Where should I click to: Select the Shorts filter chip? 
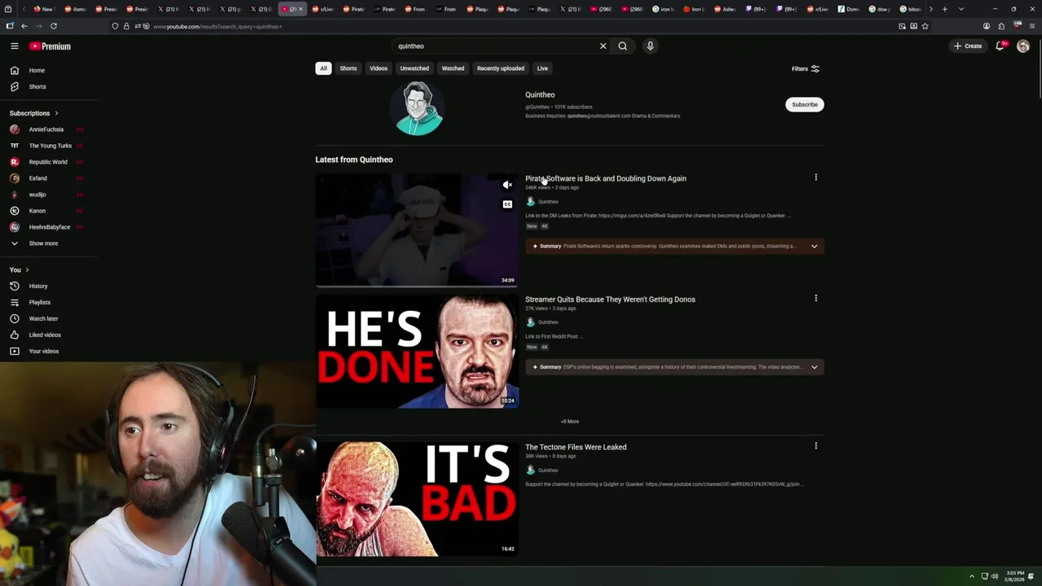tap(348, 68)
